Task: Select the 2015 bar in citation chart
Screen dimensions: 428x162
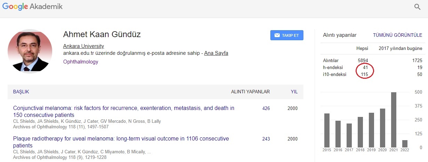Action: pos(327,130)
